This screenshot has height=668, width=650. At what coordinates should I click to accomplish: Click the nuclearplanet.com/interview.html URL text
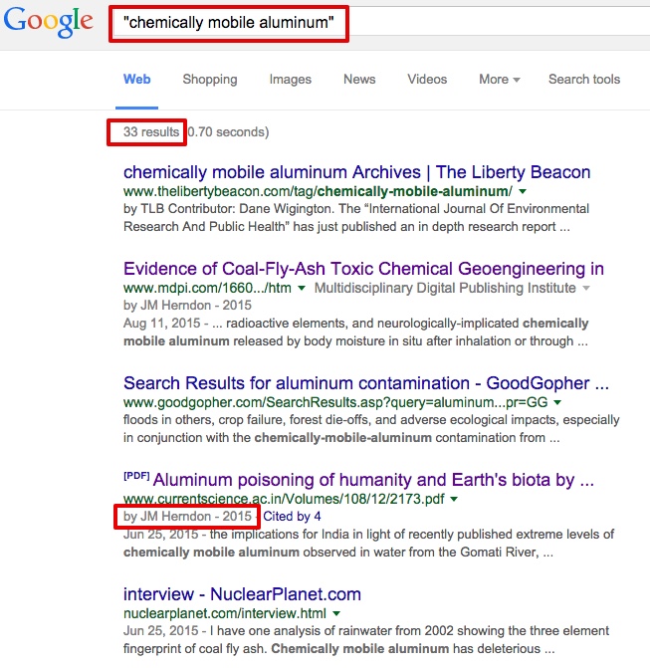(225, 613)
